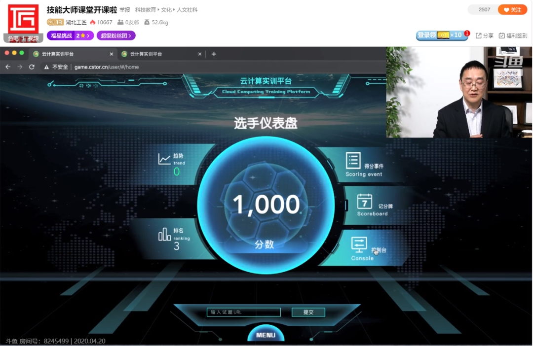Open the Console panel icon
Screen dimensions: 533x346
pos(359,245)
